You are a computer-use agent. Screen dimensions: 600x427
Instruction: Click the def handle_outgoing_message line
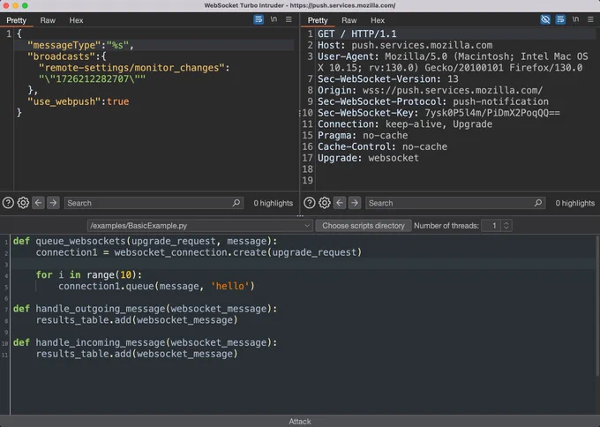(x=145, y=309)
